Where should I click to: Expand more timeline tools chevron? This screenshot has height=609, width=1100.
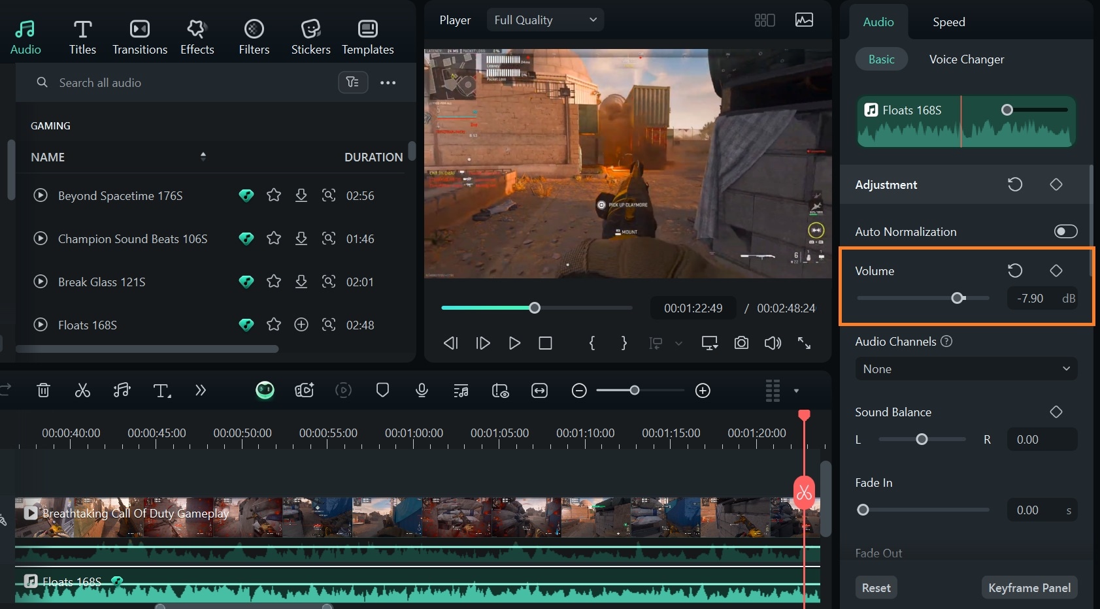coord(201,391)
